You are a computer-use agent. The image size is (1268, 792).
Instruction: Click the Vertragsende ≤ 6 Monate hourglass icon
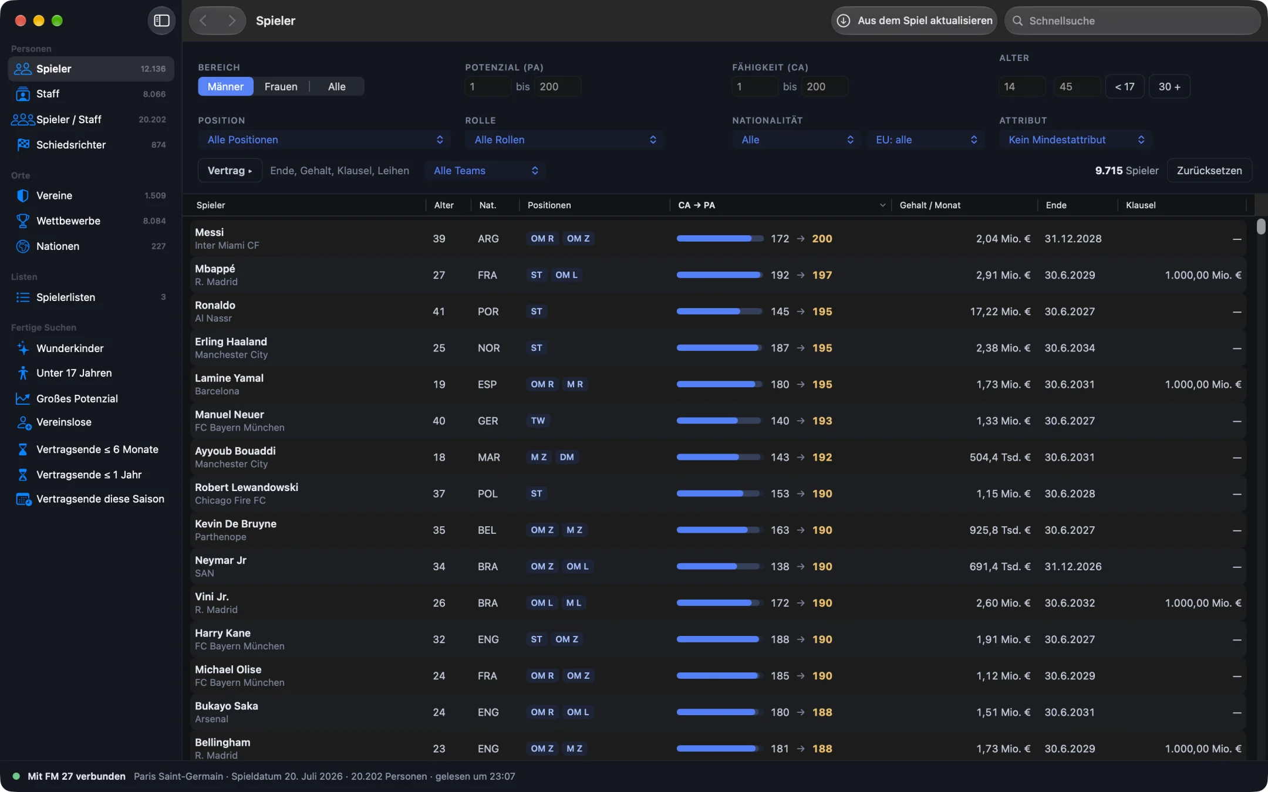coord(23,449)
